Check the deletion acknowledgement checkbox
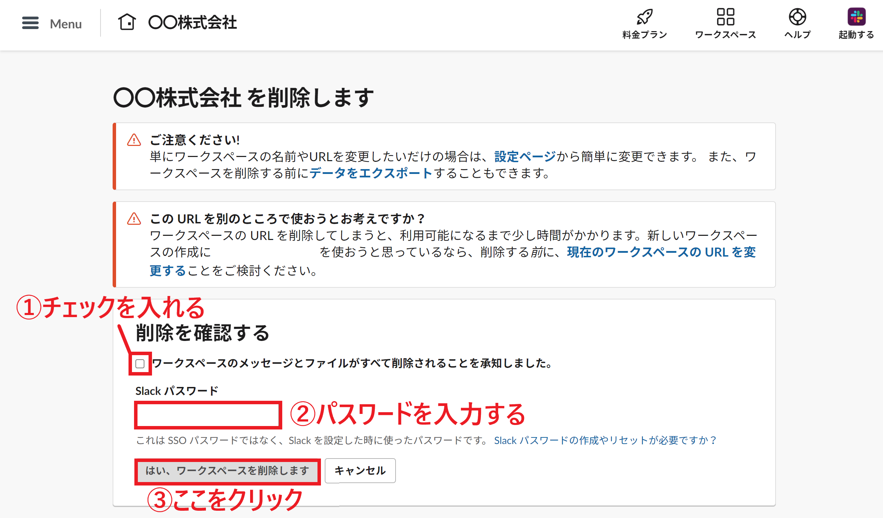 (140, 364)
